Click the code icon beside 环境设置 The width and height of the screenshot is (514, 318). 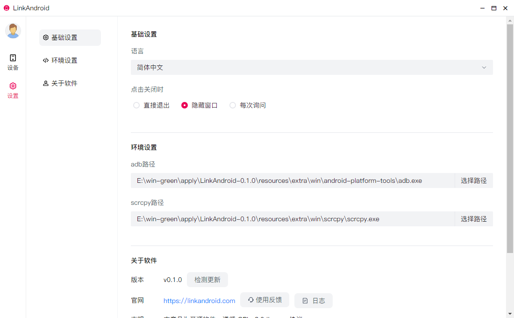tap(46, 60)
